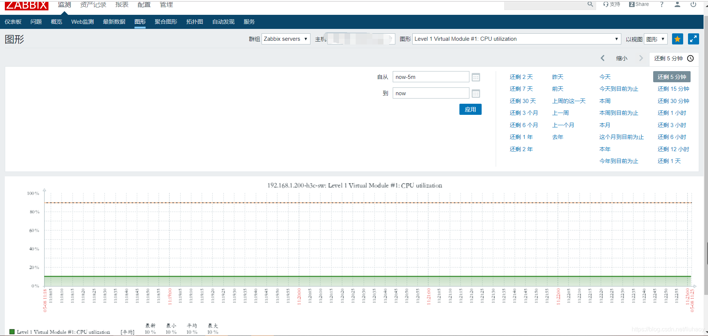Open the 资产记录 top menu

pos(93,4)
